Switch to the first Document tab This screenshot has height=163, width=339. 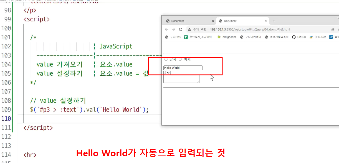(x=189, y=21)
